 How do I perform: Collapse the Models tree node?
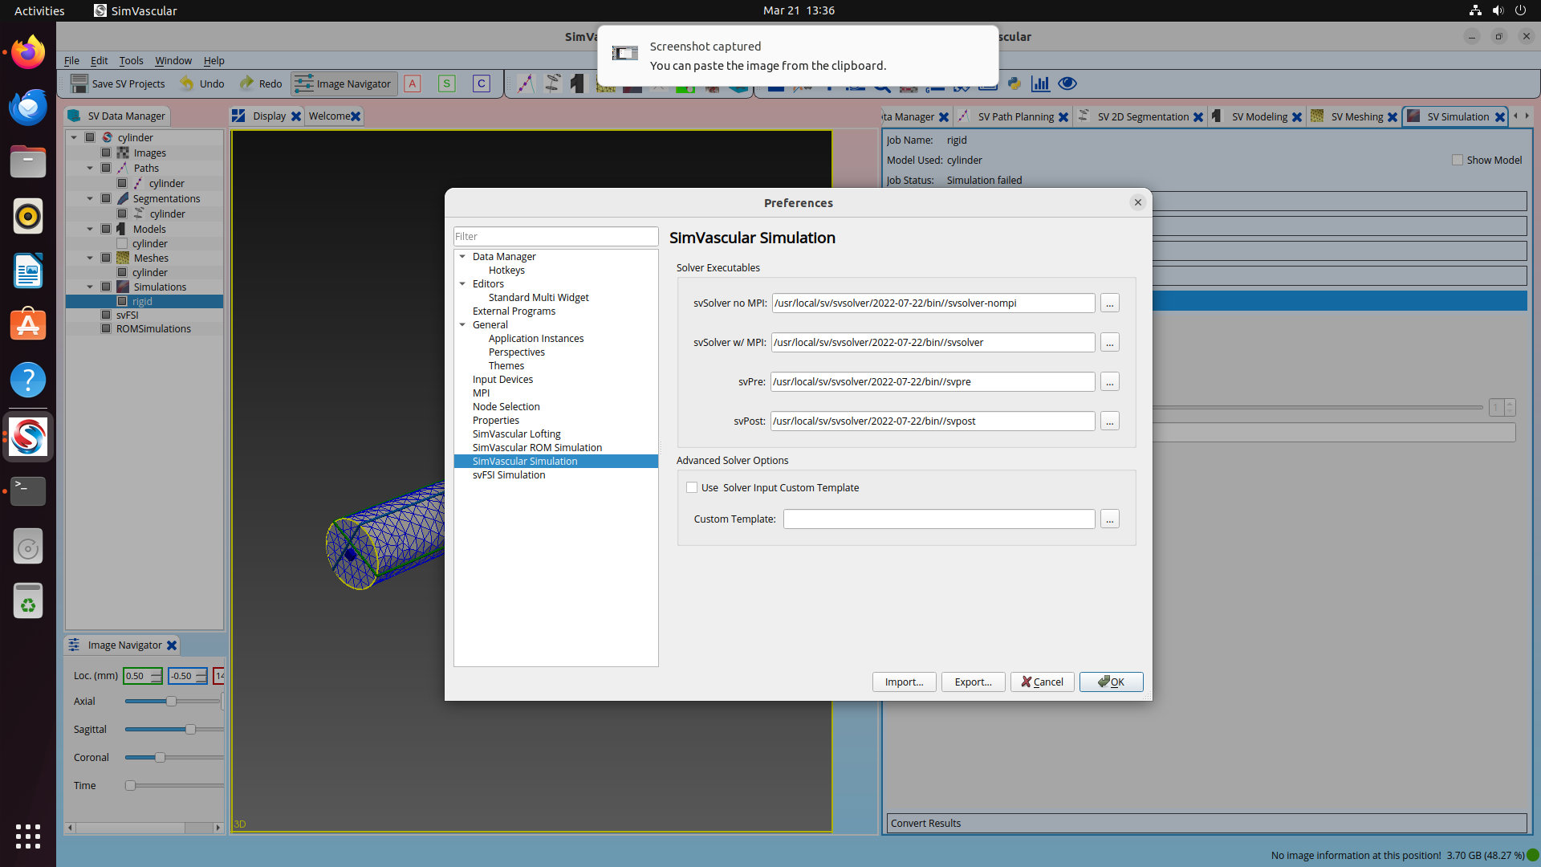(x=90, y=229)
